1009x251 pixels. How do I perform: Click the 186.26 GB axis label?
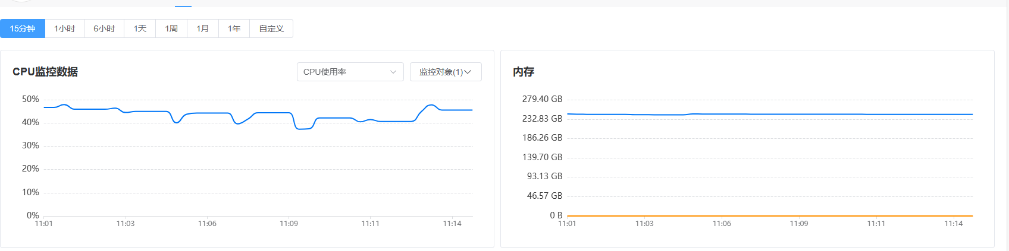coord(542,138)
